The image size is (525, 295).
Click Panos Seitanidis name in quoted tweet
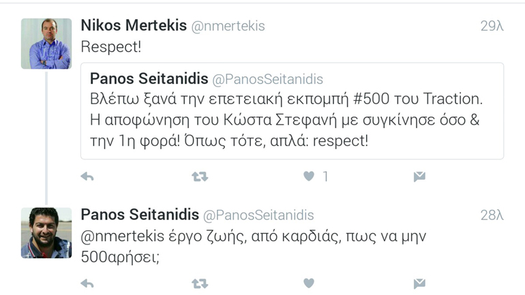coord(148,78)
